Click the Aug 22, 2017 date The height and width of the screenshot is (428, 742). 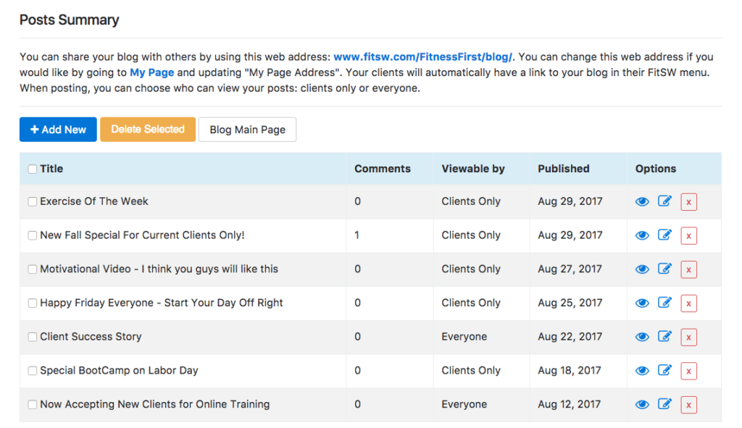570,337
